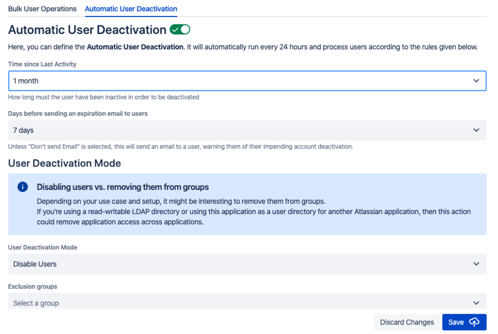Open the Disable Users mode dropdown
The width and height of the screenshot is (498, 334).
247,264
